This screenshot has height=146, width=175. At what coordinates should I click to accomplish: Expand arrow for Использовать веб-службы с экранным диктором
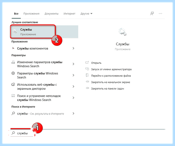(x=73, y=87)
